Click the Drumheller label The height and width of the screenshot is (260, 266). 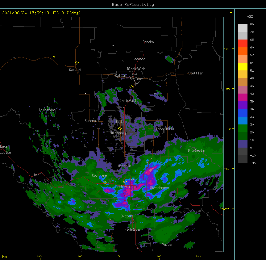pos(197,150)
